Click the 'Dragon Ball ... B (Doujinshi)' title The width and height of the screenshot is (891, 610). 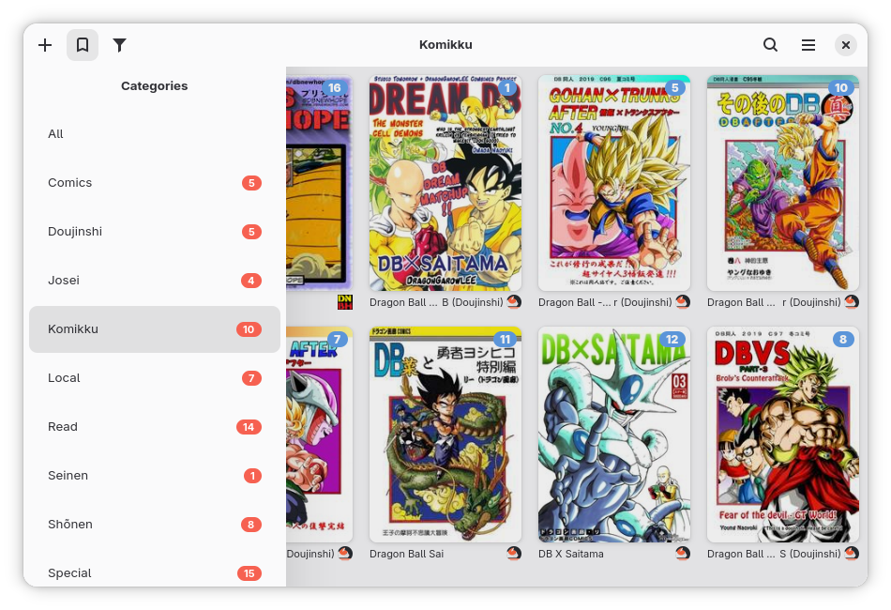click(436, 302)
